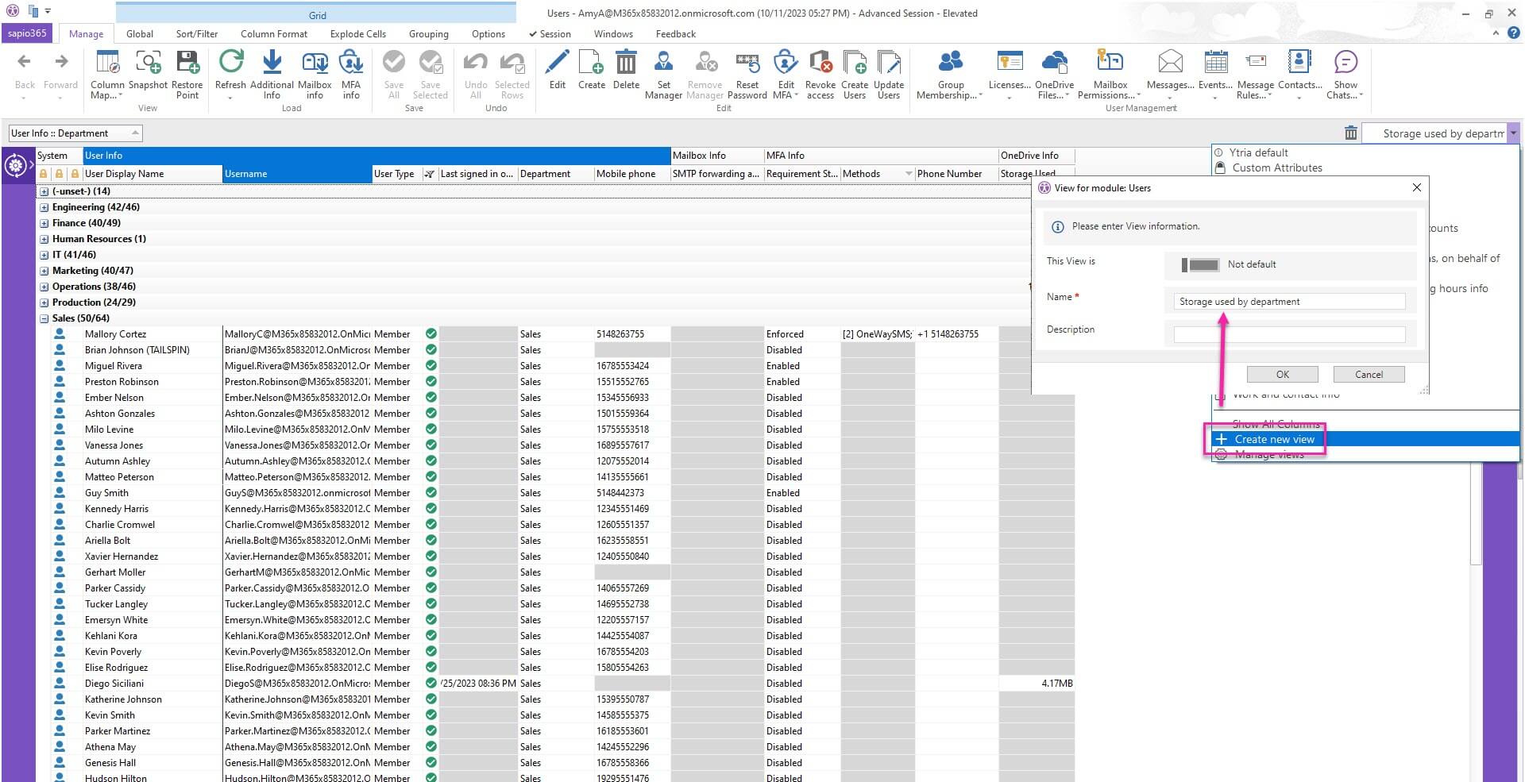
Task: Open the Storage used by department view dropdown
Action: click(1513, 133)
